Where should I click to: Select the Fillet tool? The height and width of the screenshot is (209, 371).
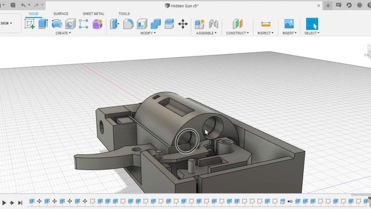[x=128, y=24]
